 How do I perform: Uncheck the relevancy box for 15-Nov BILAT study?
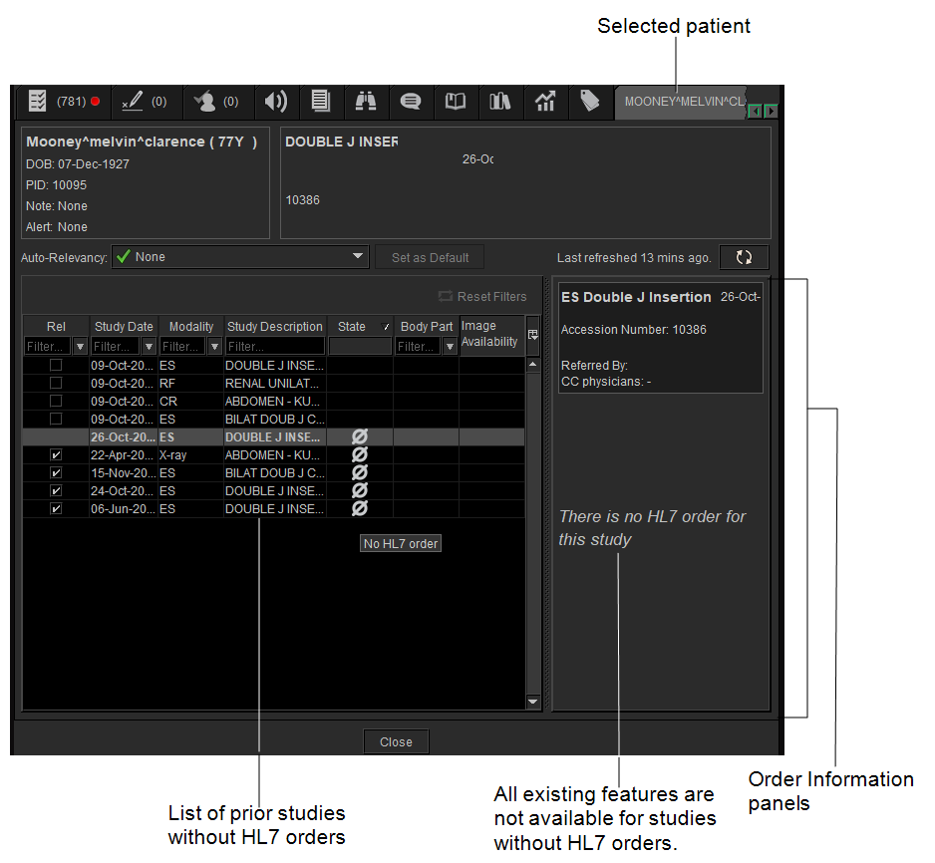click(x=56, y=472)
